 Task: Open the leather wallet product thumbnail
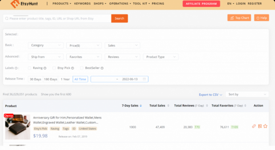coord(17,127)
